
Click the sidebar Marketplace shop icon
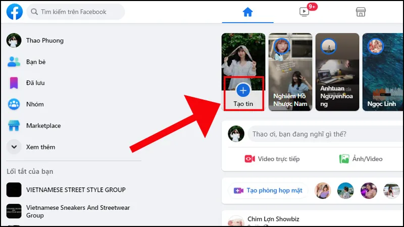pos(14,126)
